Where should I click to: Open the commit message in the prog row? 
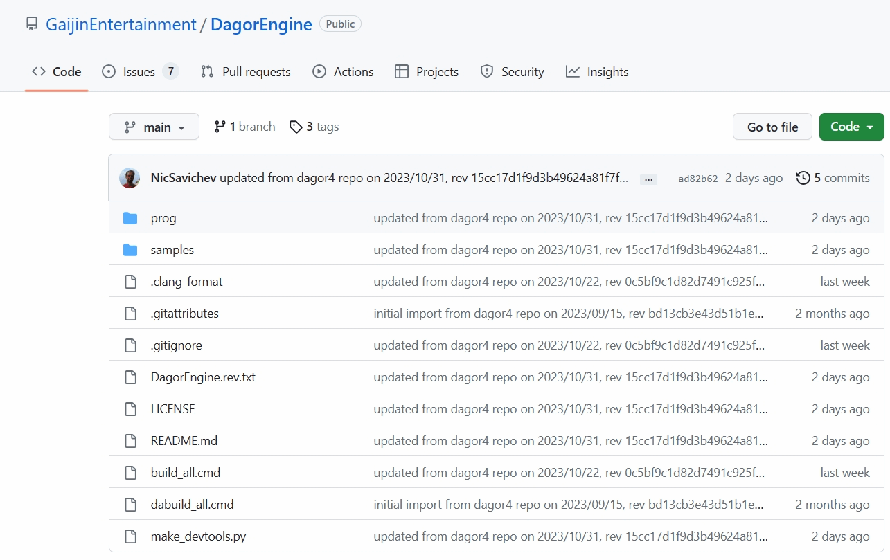571,218
